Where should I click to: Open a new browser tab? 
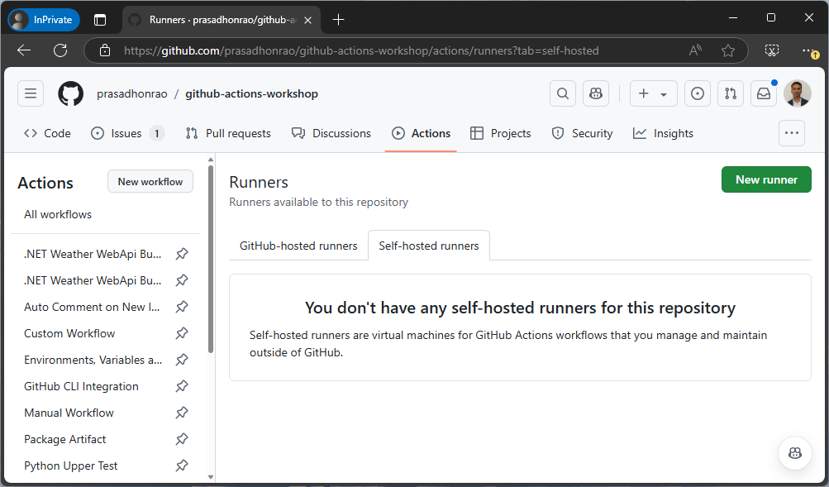point(338,20)
